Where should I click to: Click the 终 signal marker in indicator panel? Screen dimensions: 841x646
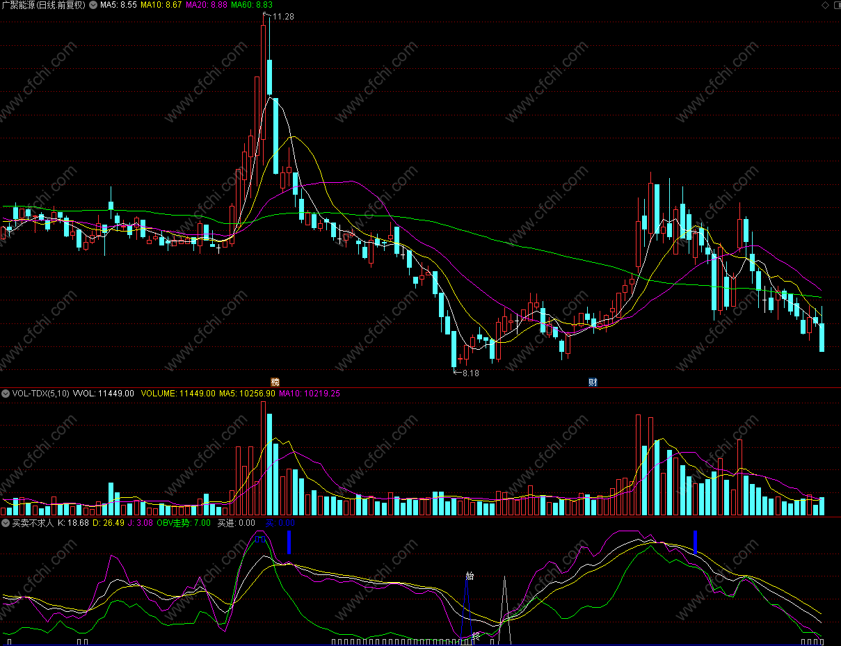coord(476,636)
